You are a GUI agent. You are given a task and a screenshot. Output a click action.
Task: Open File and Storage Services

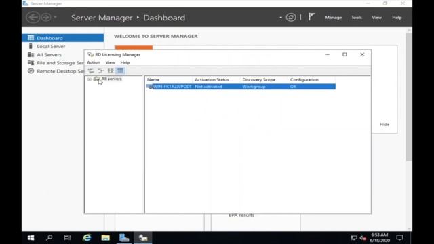point(60,63)
